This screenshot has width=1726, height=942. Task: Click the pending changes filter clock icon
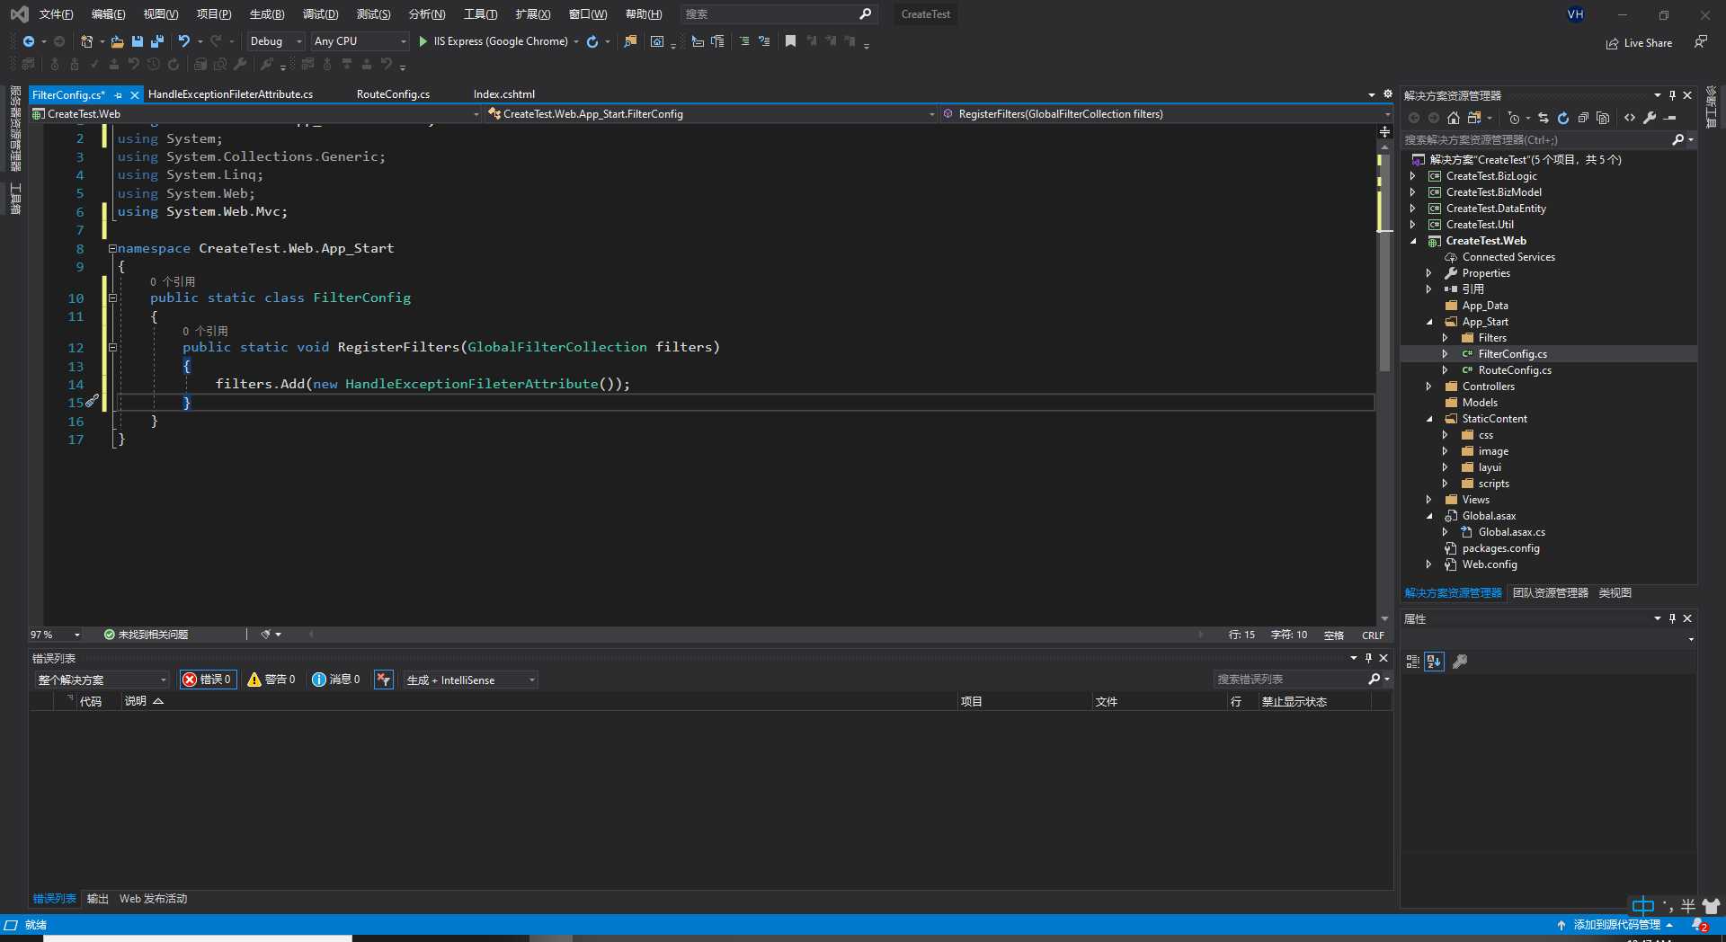[1514, 118]
